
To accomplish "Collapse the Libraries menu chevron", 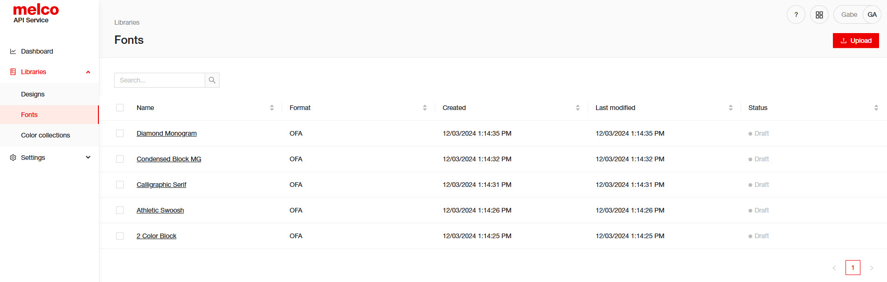I will 88,72.
